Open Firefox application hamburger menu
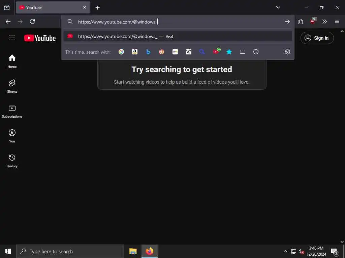The width and height of the screenshot is (345, 258). pos(337,21)
